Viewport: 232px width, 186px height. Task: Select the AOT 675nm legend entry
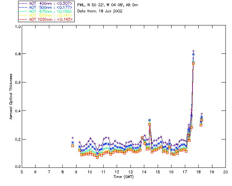(x=46, y=11)
